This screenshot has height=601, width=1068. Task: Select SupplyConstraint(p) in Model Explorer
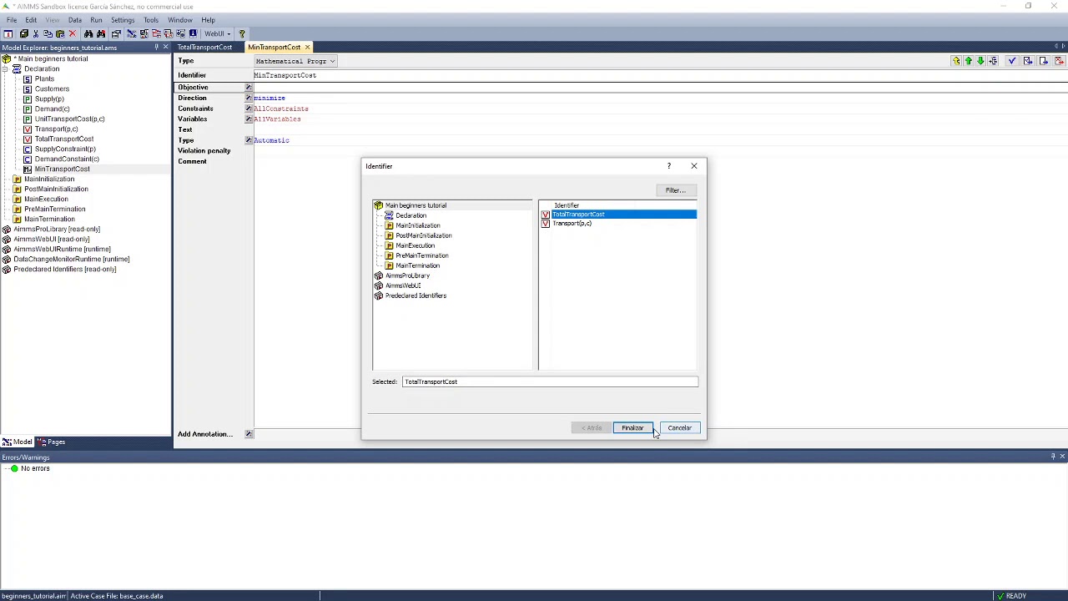[x=65, y=149]
